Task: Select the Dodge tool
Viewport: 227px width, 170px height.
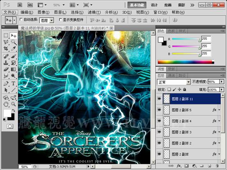Action: [14, 76]
